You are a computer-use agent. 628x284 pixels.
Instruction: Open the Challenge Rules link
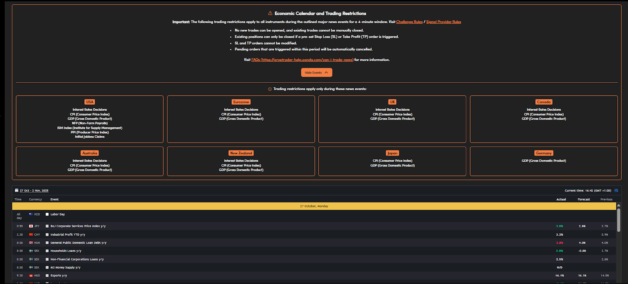409,22
